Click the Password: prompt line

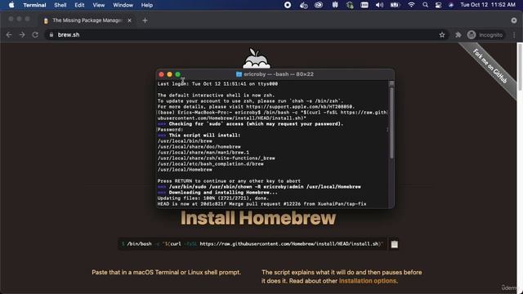[x=170, y=130]
